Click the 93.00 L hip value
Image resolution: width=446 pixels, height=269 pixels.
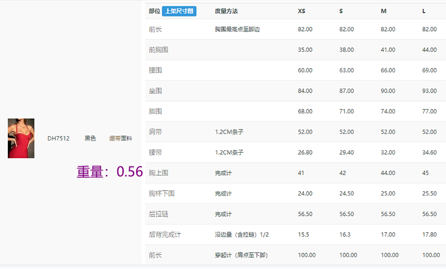click(x=429, y=91)
